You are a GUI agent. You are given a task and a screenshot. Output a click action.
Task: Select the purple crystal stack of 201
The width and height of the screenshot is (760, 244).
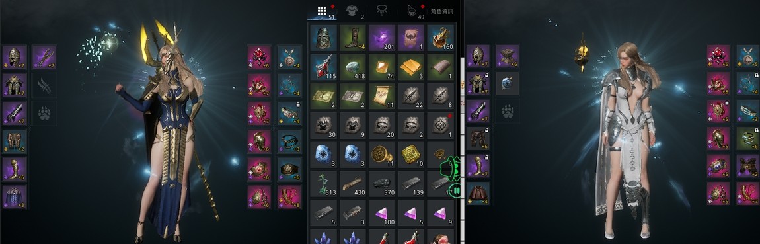coord(381,38)
